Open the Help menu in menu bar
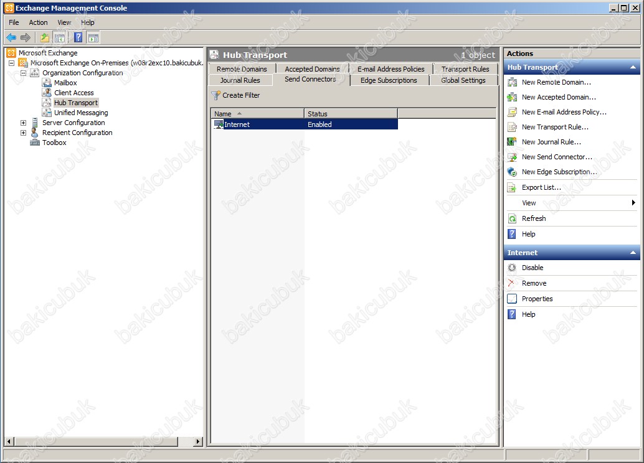 87,22
